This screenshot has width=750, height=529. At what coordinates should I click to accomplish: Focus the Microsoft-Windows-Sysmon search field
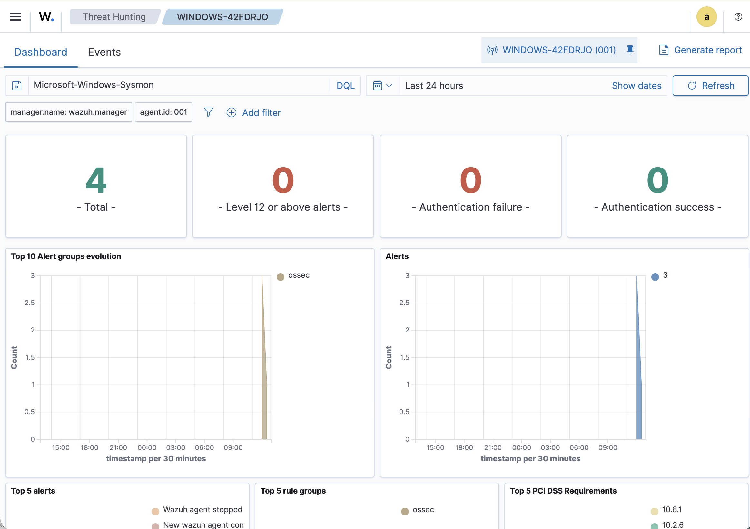tap(179, 85)
